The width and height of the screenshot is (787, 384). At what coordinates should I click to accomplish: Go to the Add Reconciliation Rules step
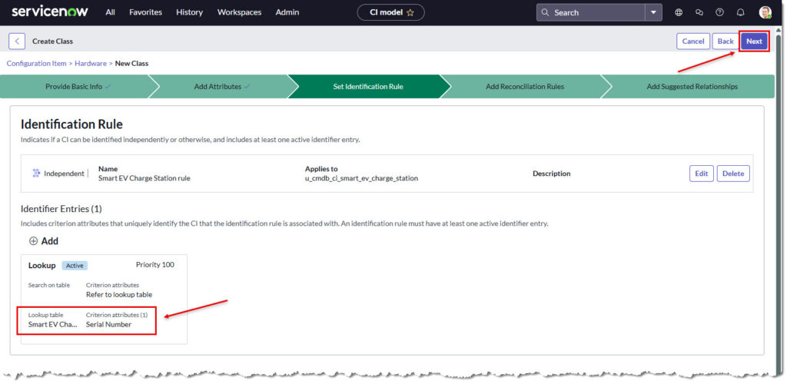[524, 87]
